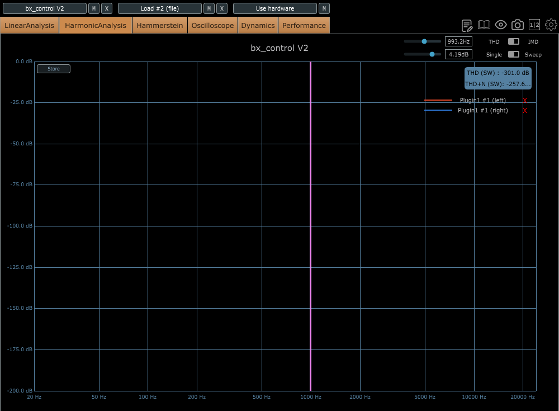Remove Plugin1 #1 (left) trace
This screenshot has width=559, height=411.
pos(525,100)
